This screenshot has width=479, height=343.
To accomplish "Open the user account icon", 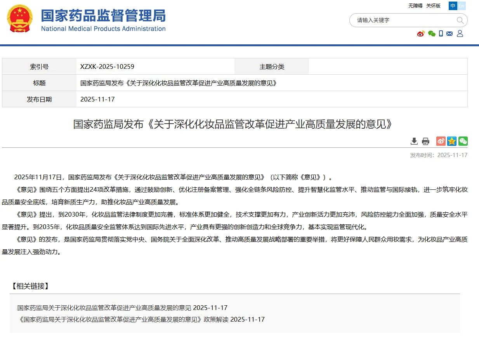I will (460, 34).
